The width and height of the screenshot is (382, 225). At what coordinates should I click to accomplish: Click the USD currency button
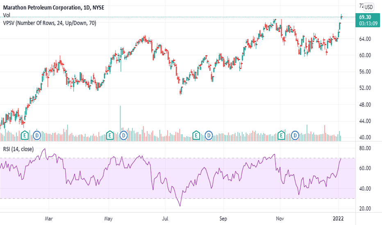click(368, 7)
